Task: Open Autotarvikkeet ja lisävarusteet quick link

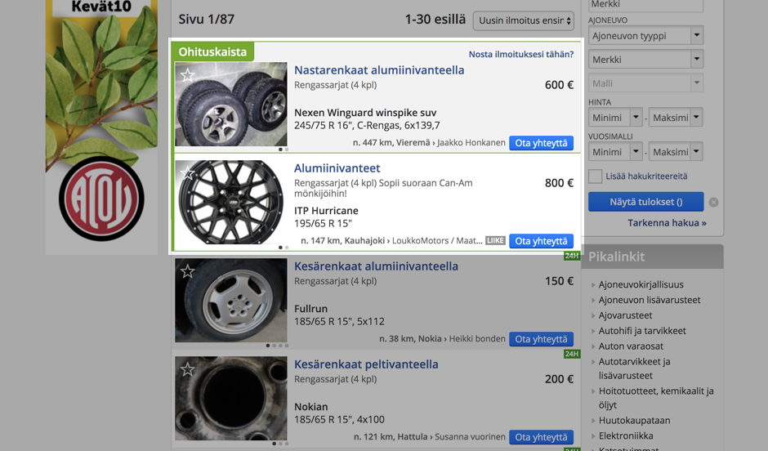Action: click(x=634, y=368)
